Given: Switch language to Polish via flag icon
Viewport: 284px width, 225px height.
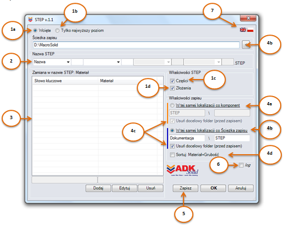Looking at the screenshot, I should [x=250, y=30].
